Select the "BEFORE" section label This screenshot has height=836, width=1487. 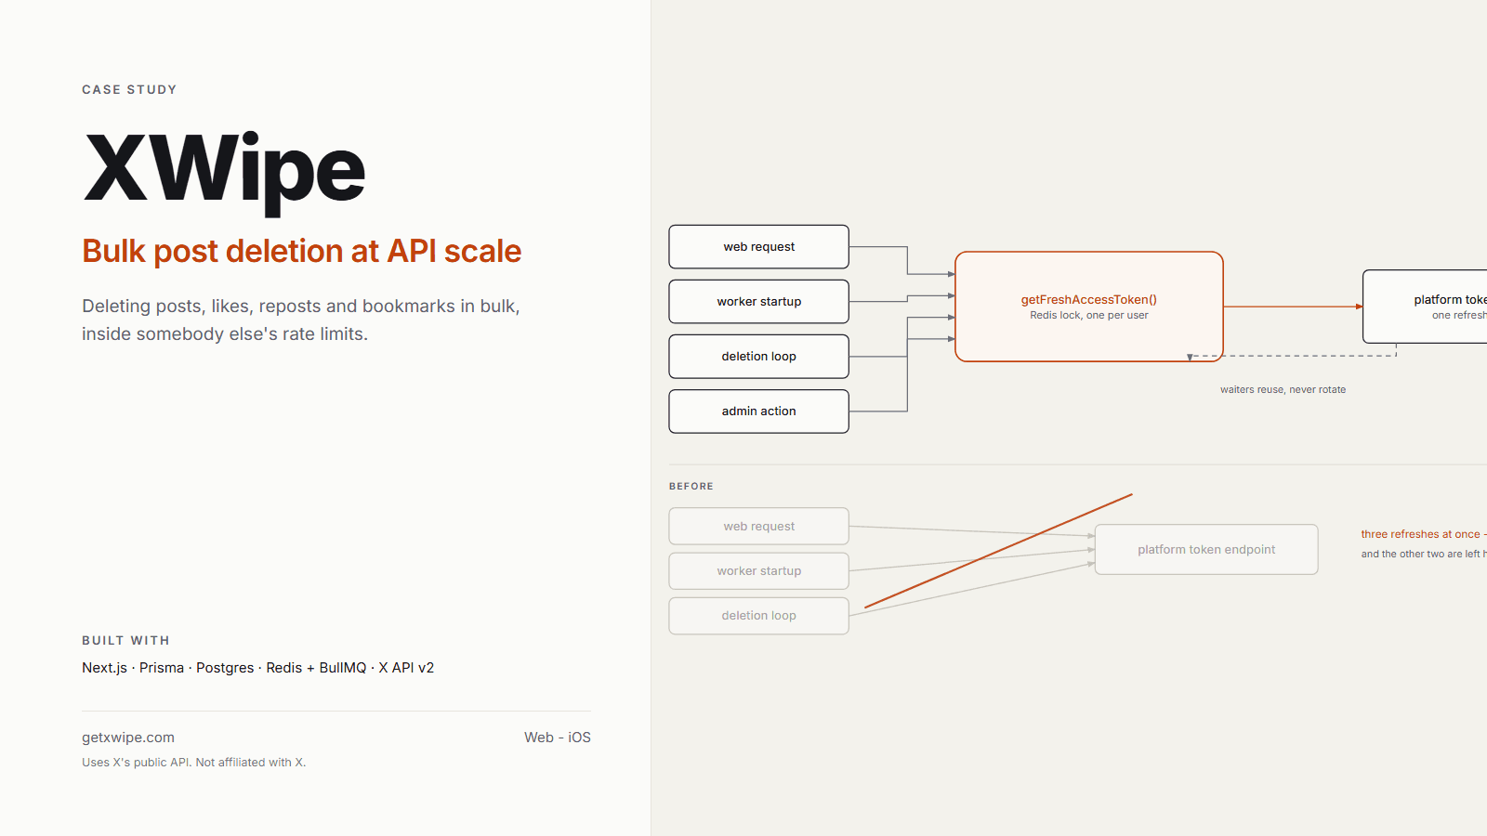pos(691,487)
